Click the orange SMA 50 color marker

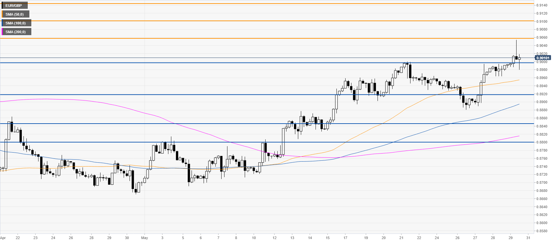2,14
